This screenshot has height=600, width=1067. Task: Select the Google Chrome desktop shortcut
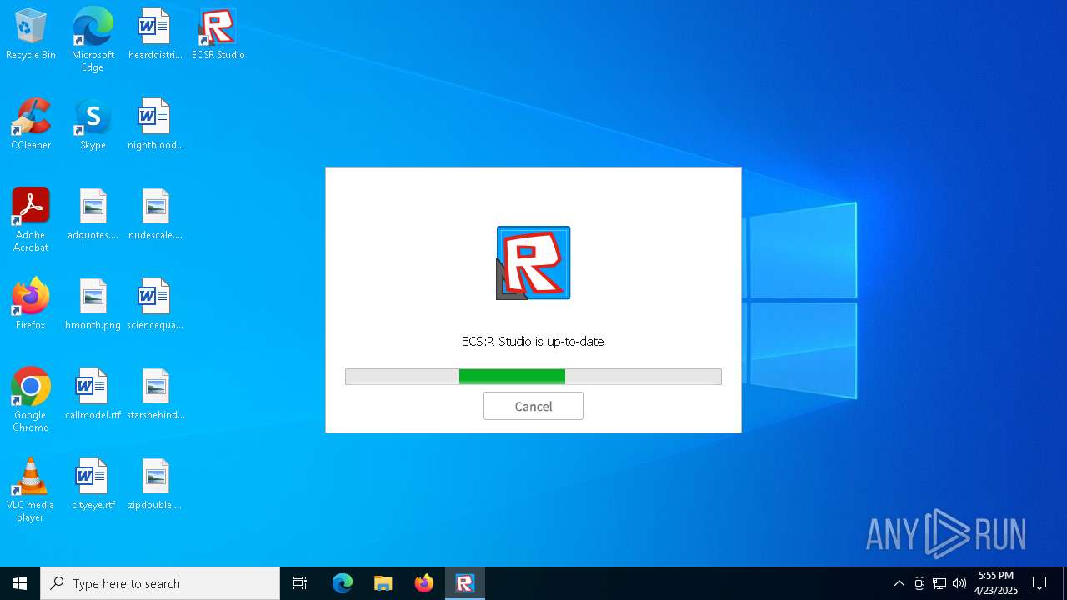coord(31,399)
